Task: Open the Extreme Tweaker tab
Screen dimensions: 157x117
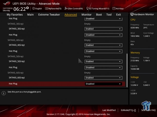Action: point(49,15)
